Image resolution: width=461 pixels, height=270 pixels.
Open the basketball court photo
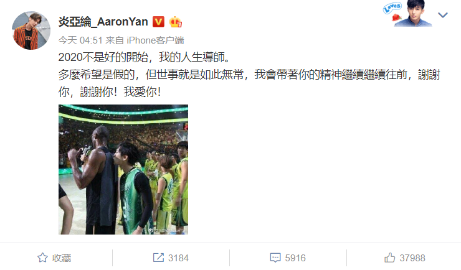pyautogui.click(x=123, y=169)
